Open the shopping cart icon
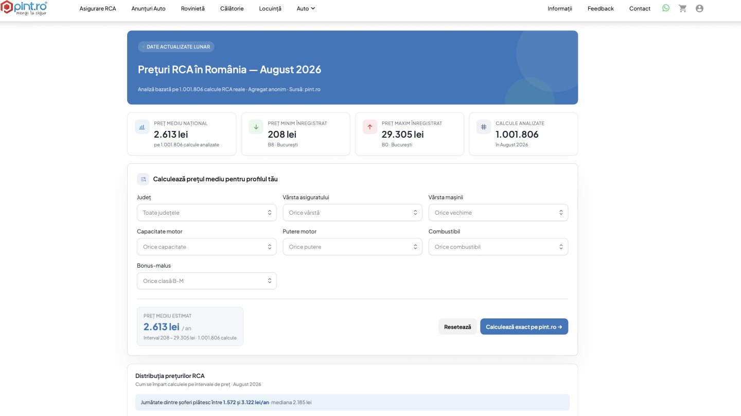This screenshot has height=416, width=741. point(683,8)
